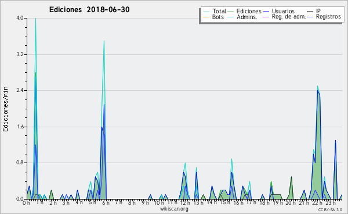Viewport: 348px width, 214px height.
Task: Click the wikiscan.org text below chart
Action: click(x=174, y=209)
